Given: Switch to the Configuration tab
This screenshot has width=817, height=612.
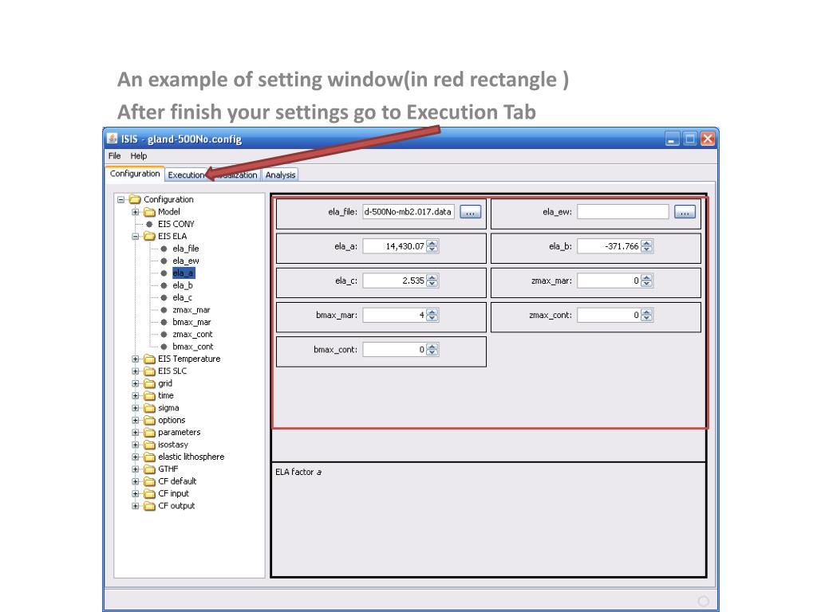Looking at the screenshot, I should tap(134, 174).
